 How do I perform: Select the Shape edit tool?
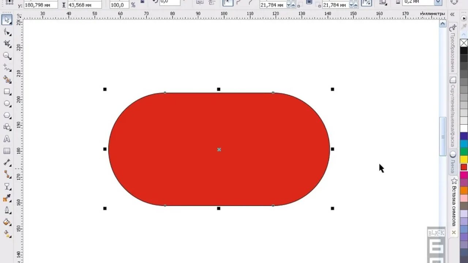(x=7, y=32)
